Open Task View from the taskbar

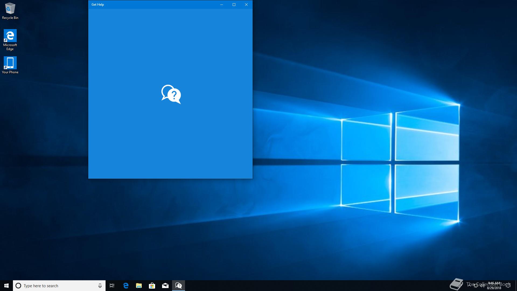click(112, 286)
